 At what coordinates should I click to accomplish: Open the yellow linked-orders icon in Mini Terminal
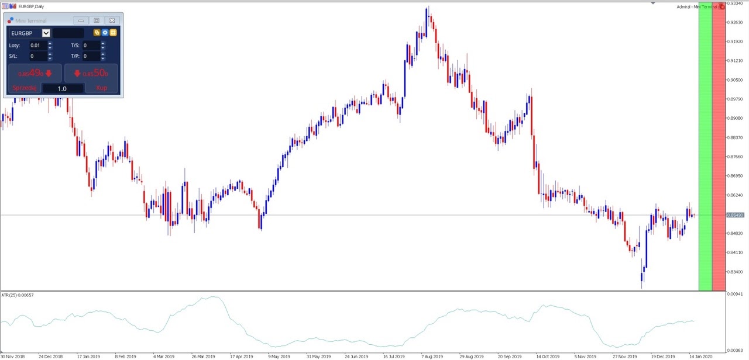click(x=97, y=33)
